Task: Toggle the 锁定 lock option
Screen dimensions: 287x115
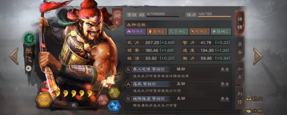Action: point(254,99)
